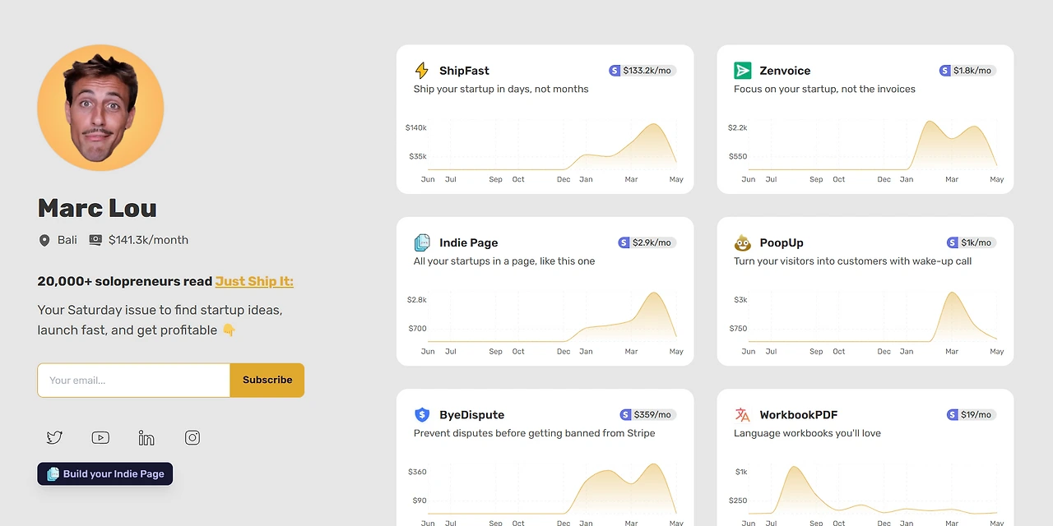Click Stripe icon in PoopUp revenue badge

click(953, 242)
